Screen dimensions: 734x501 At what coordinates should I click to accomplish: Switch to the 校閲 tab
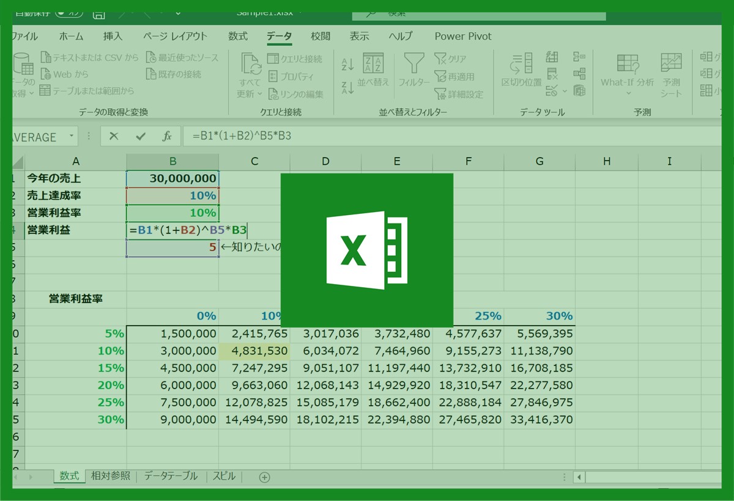pos(321,36)
